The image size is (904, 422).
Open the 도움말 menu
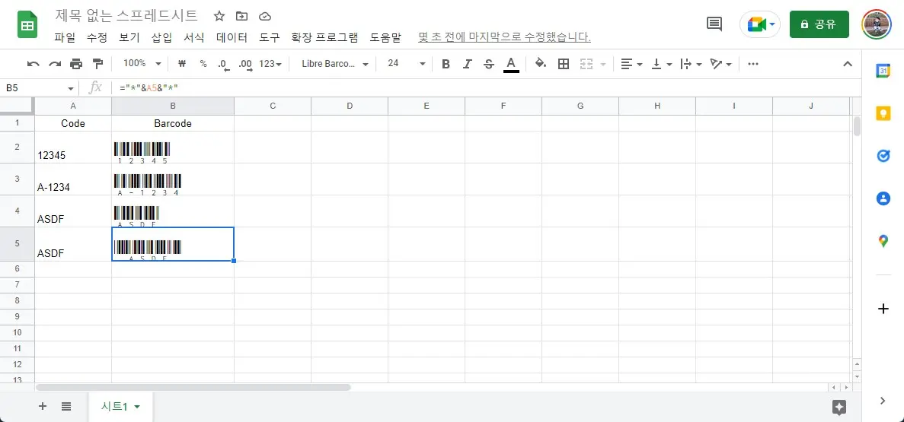point(385,38)
